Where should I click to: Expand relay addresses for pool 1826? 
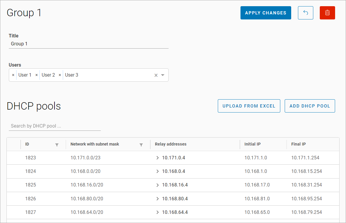158,199
